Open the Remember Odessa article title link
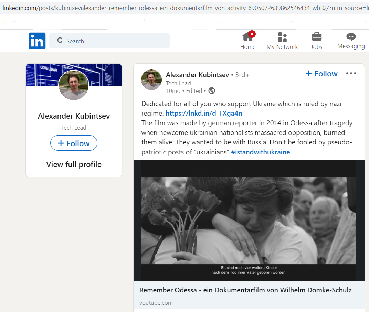The height and width of the screenshot is (312, 369). pos(245,290)
